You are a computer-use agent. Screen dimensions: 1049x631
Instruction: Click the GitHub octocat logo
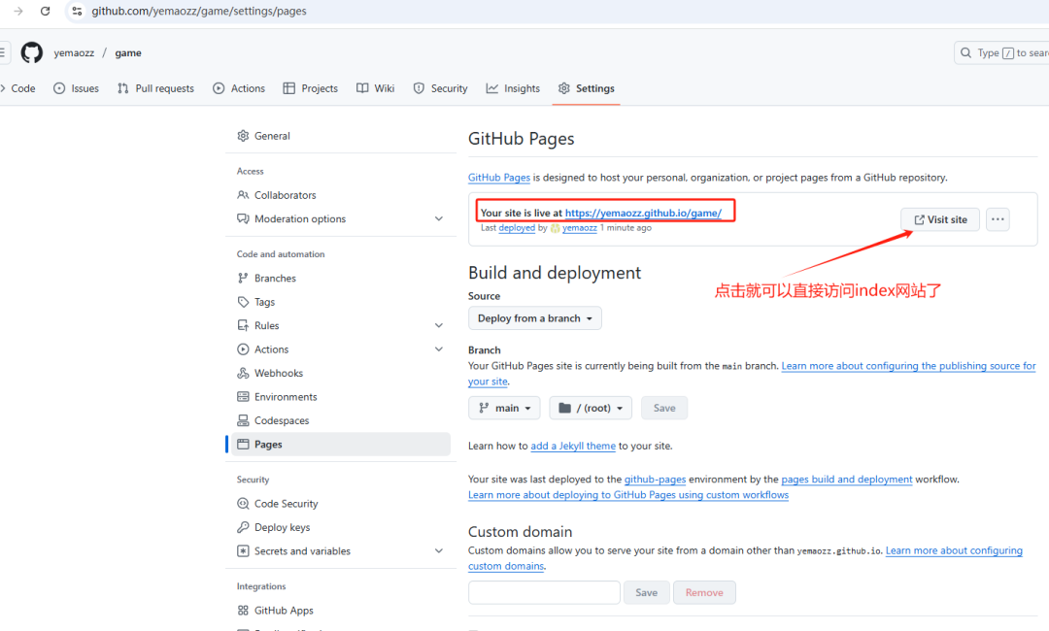coord(31,52)
